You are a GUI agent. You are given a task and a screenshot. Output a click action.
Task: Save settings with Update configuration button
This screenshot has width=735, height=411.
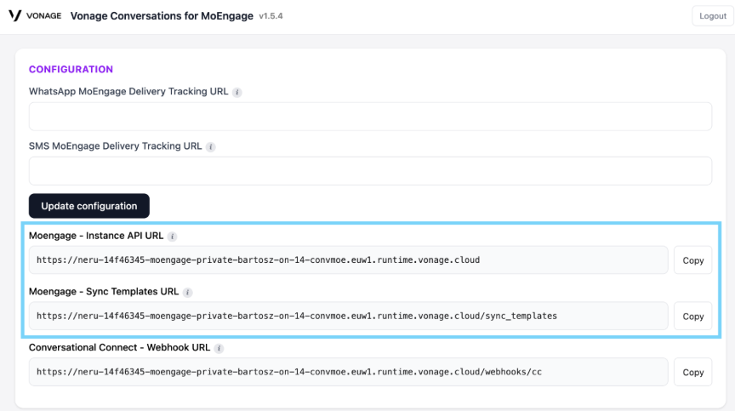click(89, 206)
